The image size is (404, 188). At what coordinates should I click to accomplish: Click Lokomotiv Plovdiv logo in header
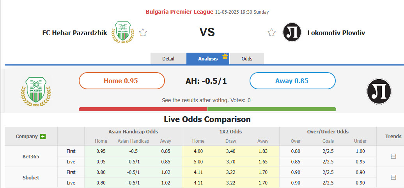[x=292, y=32]
